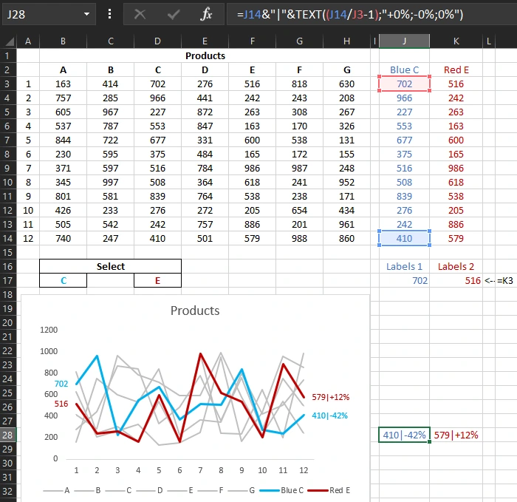517x502 pixels.
Task: Click the blue 702 chart label
Action: pyautogui.click(x=61, y=384)
